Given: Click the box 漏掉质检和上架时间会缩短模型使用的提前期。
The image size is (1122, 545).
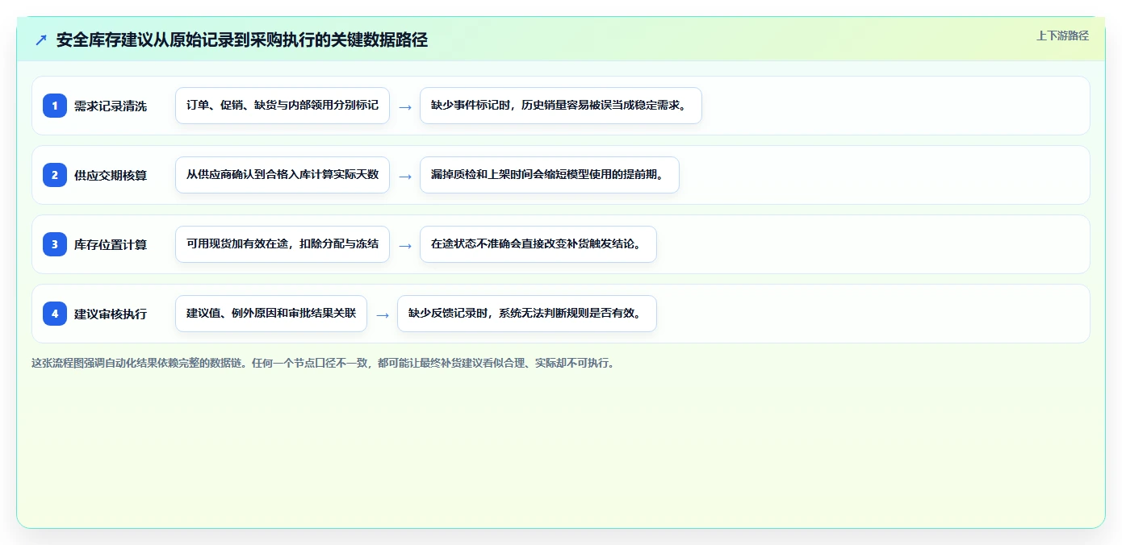Looking at the screenshot, I should click(550, 175).
